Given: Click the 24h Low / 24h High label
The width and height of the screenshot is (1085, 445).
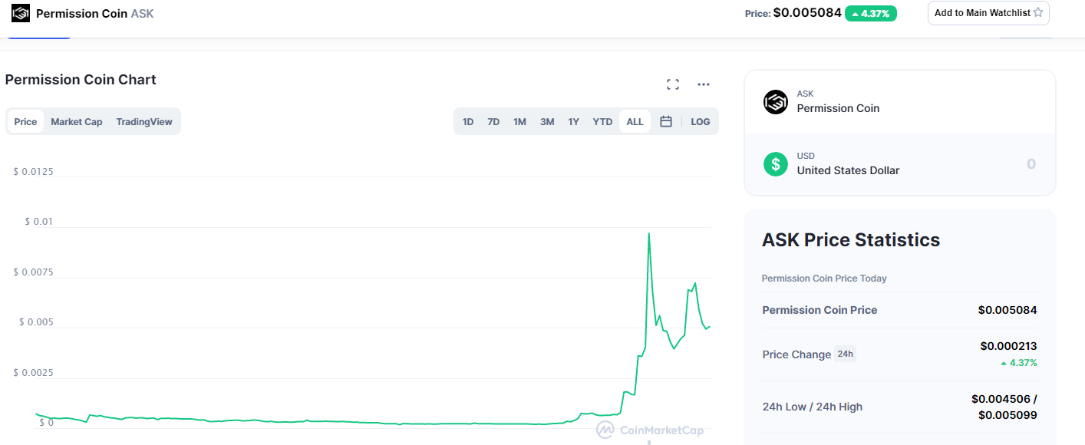Looking at the screenshot, I should (813, 407).
